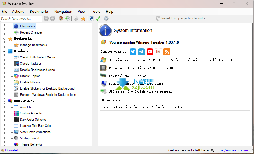Viewport: 254px width, 154px height.
Task: Open bookmarks with the gold star toolbar icon
Action: coord(83,18)
